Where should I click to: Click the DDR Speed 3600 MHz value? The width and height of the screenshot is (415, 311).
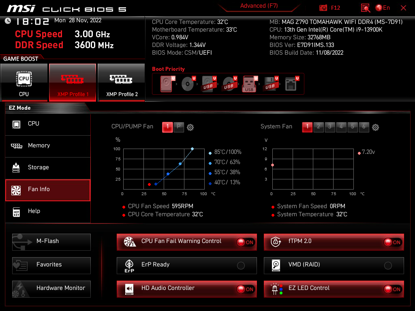pos(94,45)
